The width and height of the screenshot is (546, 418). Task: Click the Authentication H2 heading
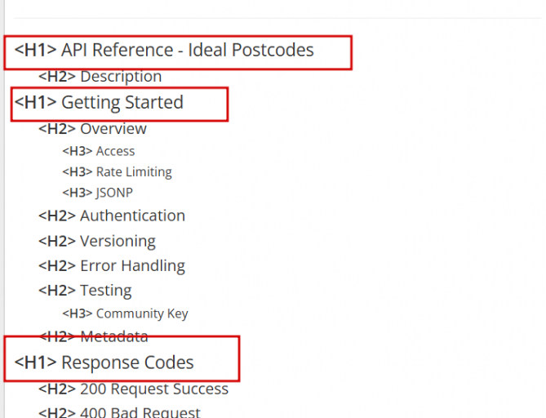pos(112,216)
